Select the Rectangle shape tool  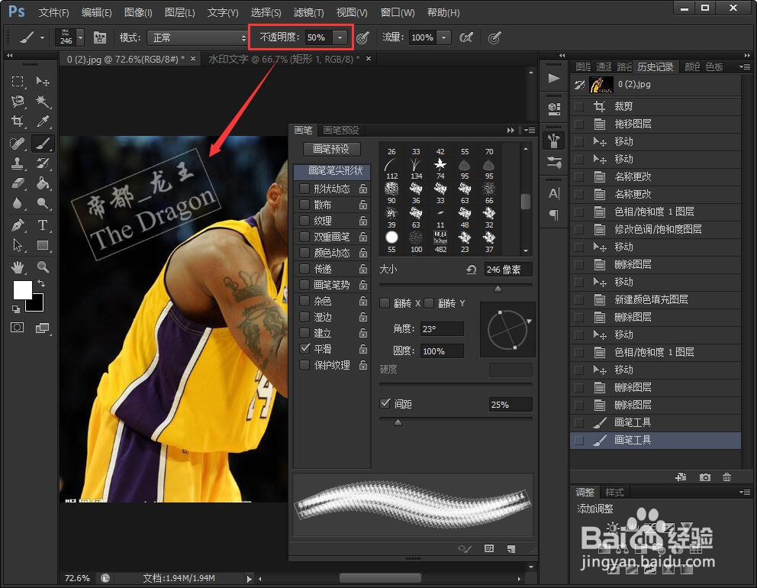pyautogui.click(x=43, y=245)
